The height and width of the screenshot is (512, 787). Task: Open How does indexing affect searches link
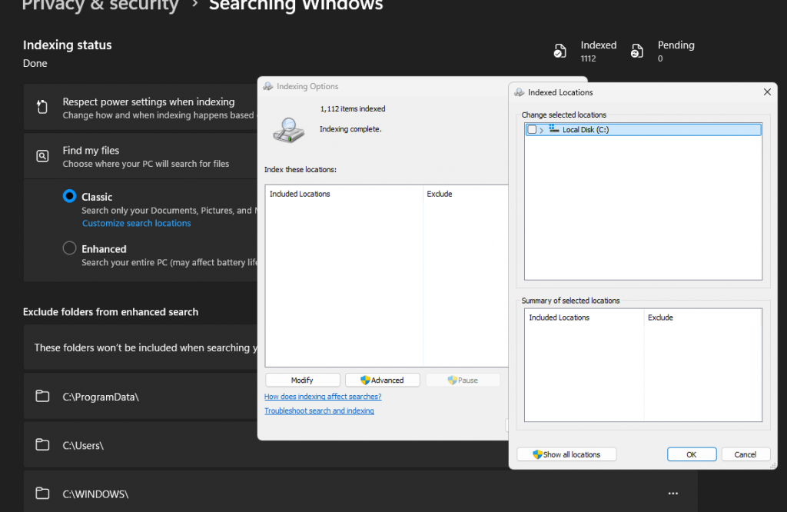click(323, 397)
